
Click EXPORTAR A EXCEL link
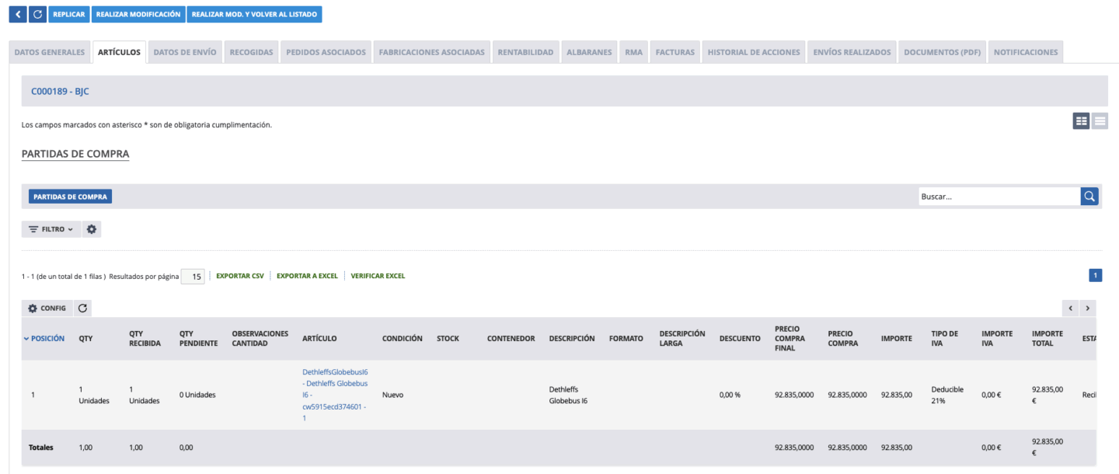pos(307,276)
